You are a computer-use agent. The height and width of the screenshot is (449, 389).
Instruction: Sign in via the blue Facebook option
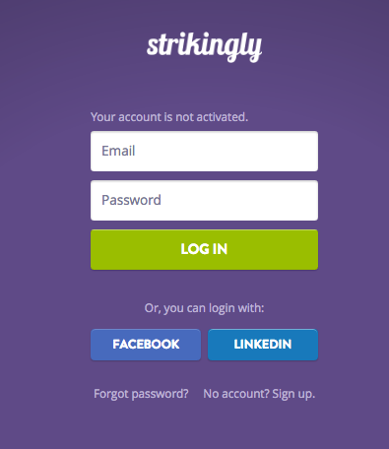pyautogui.click(x=146, y=345)
